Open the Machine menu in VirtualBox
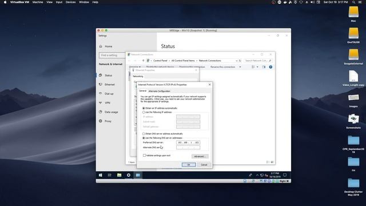The height and width of the screenshot is (206, 366). pyautogui.click(x=38, y=2)
